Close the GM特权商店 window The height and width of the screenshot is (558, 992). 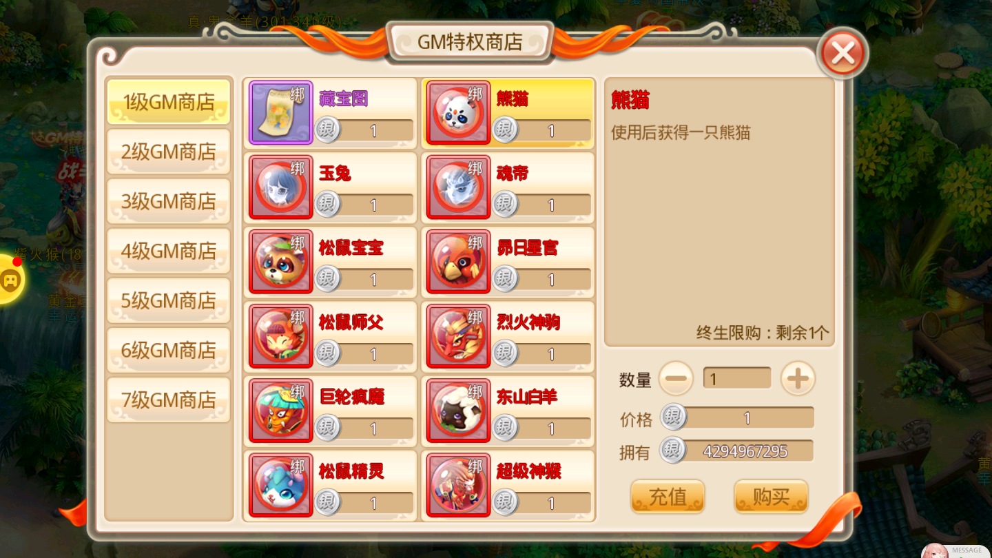843,53
